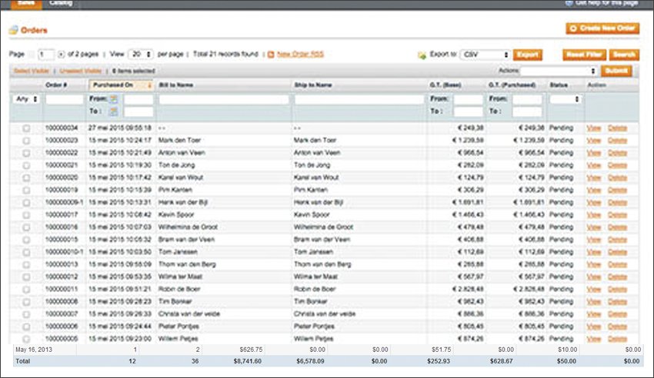Viewport: 654px width, 378px height.
Task: Click the Orders page title icon
Action: [14, 30]
